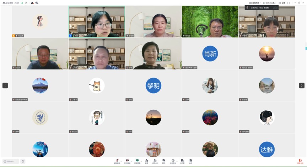Open the host tools dropdown

(x=269, y=3)
